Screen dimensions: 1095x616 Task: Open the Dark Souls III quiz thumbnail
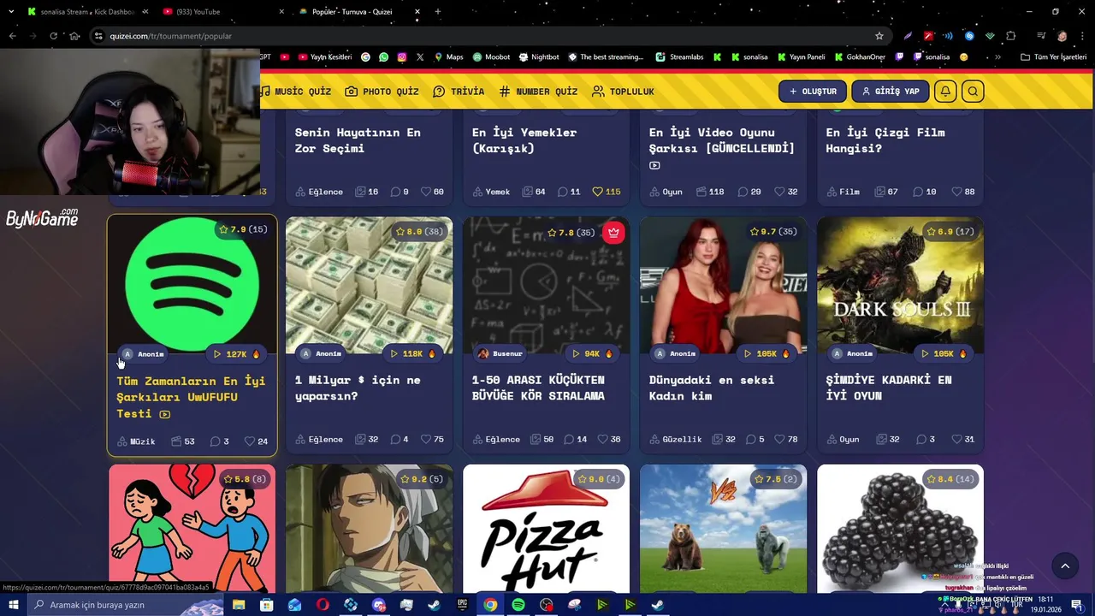tap(900, 285)
